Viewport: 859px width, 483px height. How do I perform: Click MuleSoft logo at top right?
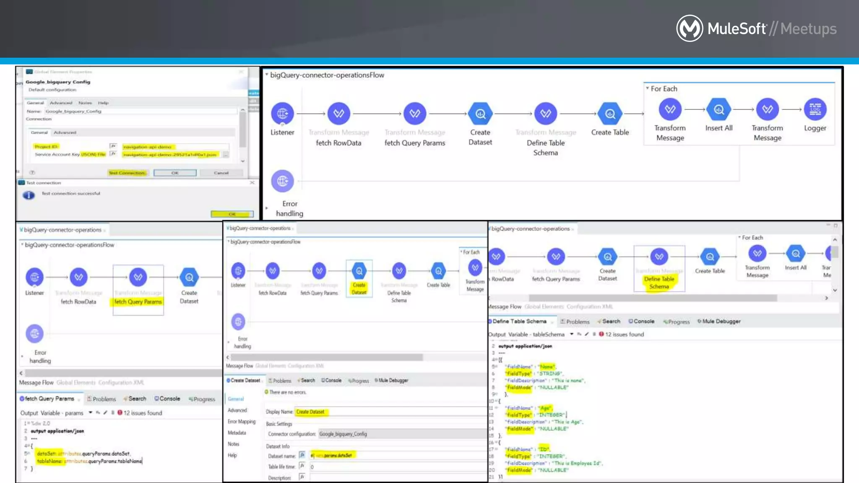pos(690,28)
